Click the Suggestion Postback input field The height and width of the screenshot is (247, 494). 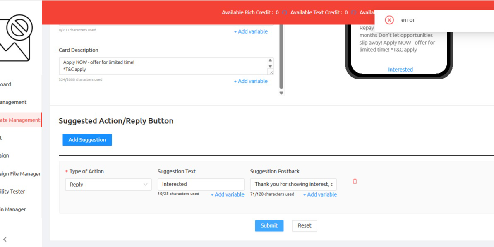click(x=293, y=184)
